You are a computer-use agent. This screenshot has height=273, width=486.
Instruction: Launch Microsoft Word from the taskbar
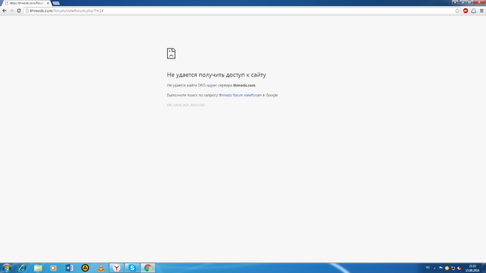click(x=69, y=268)
